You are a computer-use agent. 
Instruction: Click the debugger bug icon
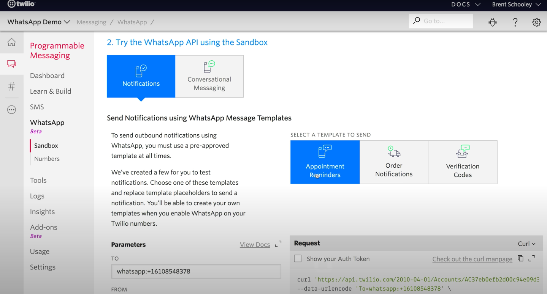tap(493, 22)
